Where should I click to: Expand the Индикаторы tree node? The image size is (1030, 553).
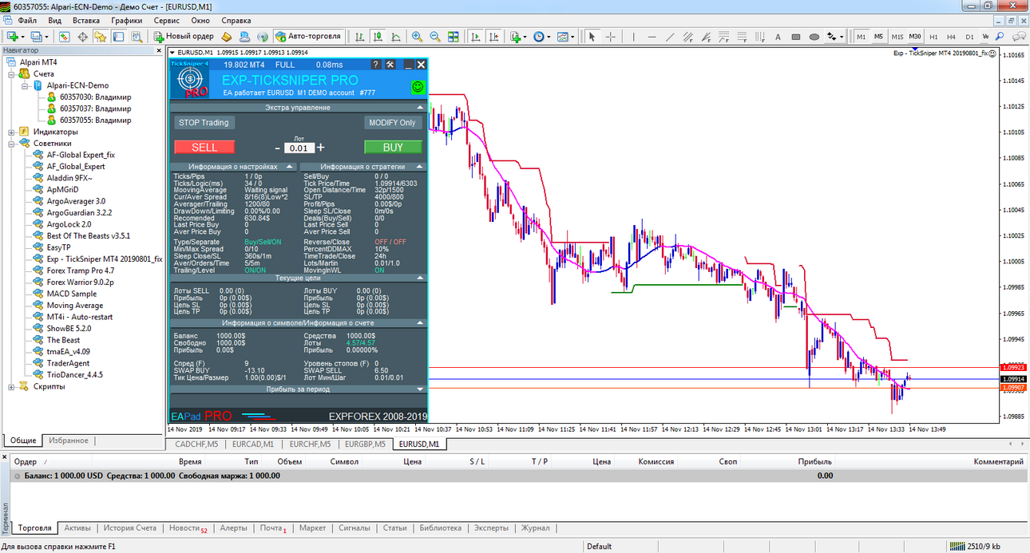11,132
